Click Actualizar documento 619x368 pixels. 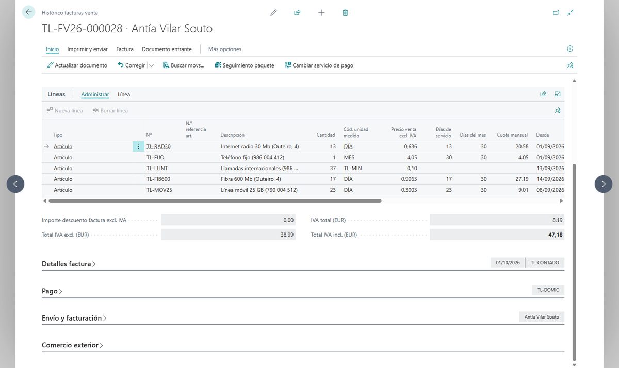tap(77, 65)
